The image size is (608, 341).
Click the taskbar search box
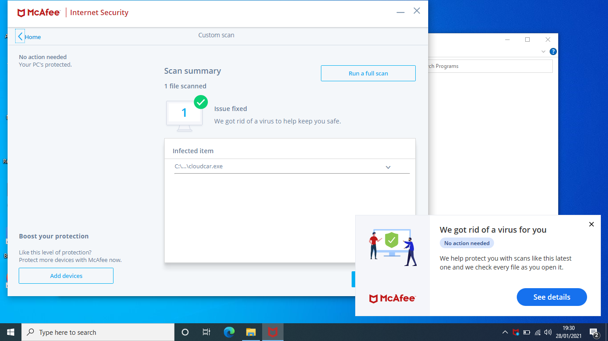tap(98, 332)
